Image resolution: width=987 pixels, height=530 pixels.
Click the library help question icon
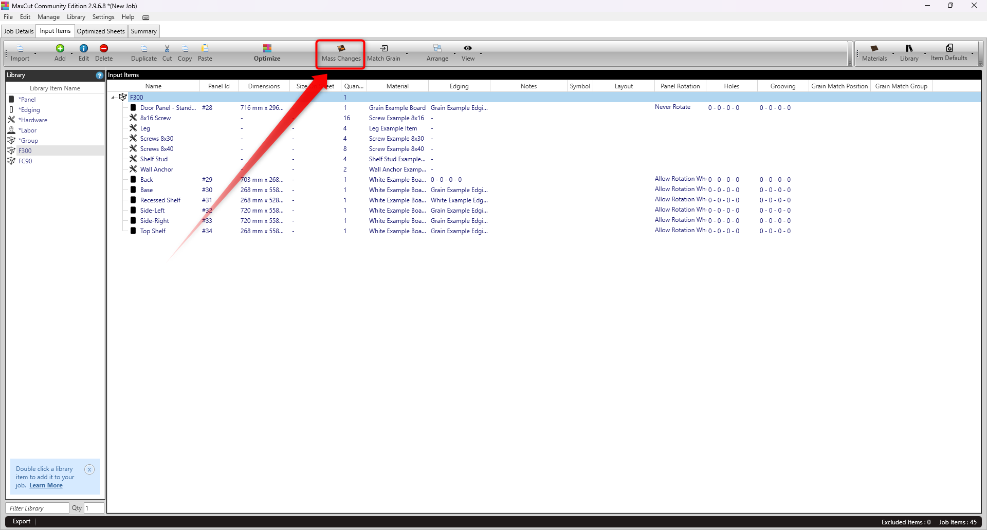pyautogui.click(x=99, y=75)
